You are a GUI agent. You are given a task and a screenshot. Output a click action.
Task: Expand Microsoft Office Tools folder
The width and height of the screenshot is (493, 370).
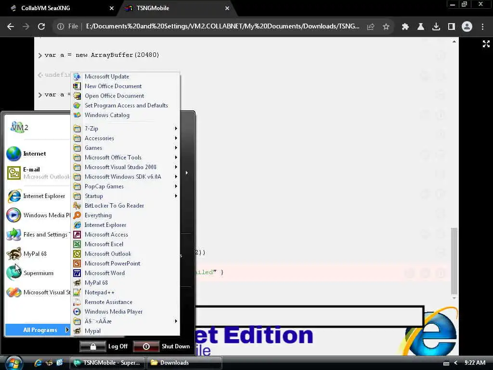tap(126, 158)
